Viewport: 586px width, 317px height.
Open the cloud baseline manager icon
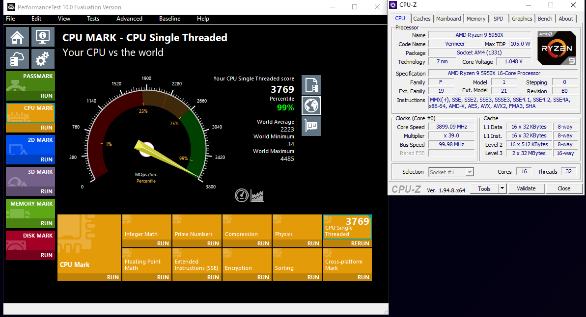coord(17,59)
